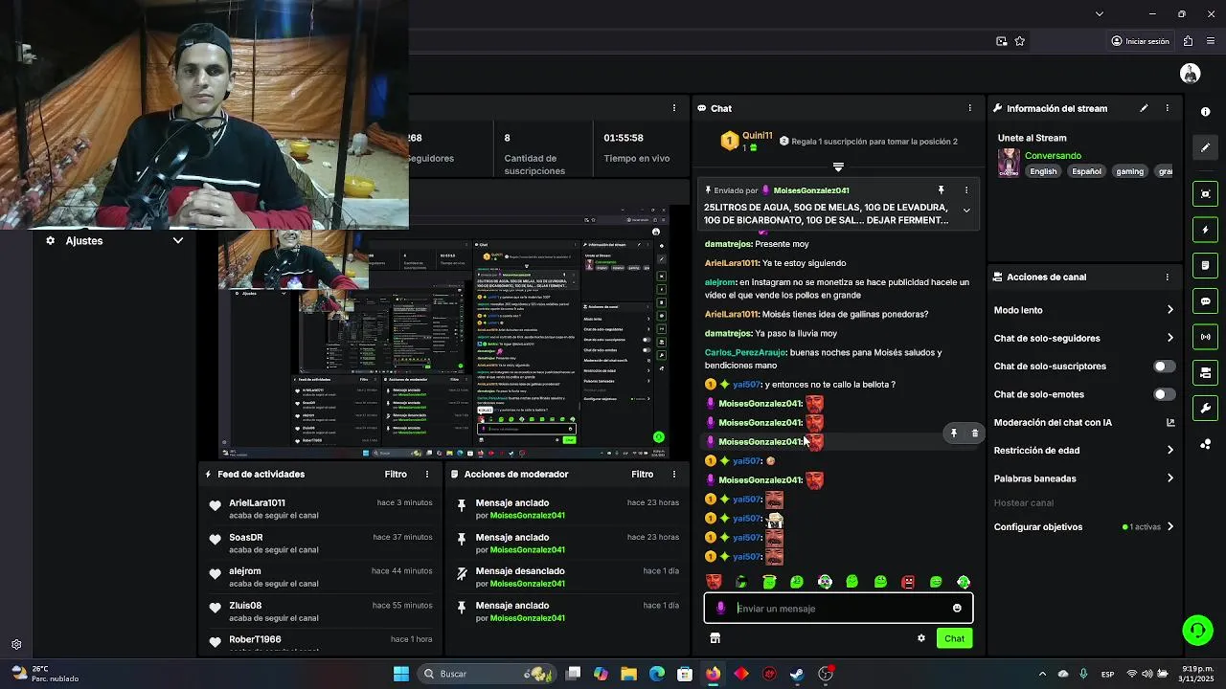The width and height of the screenshot is (1226, 689).
Task: Click the Conversando category link
Action: [x=1053, y=156]
